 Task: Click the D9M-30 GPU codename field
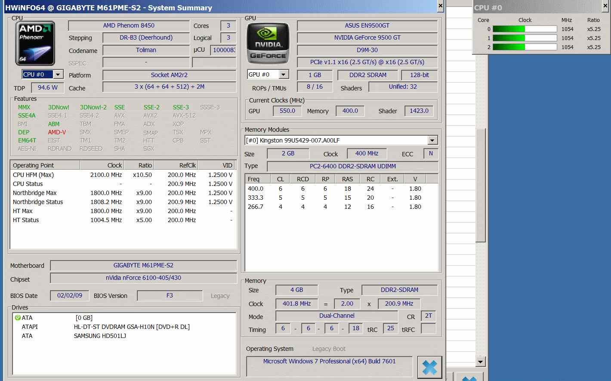[x=367, y=50]
